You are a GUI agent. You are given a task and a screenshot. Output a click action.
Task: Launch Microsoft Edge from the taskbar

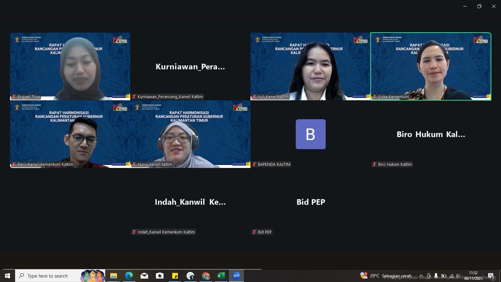(x=129, y=276)
